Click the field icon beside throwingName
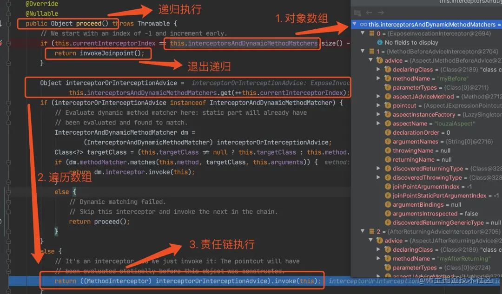The height and width of the screenshot is (294, 502). [x=388, y=150]
